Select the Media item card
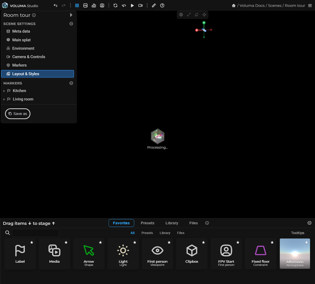 pos(54,254)
